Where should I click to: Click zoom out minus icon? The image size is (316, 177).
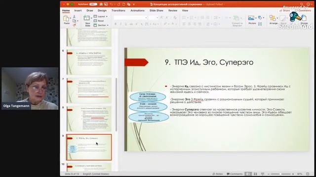point(269,174)
